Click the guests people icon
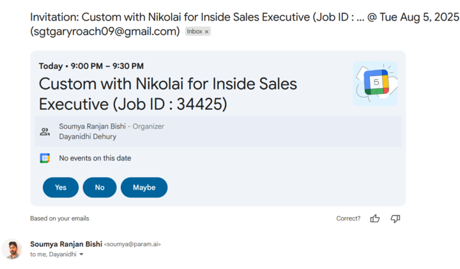460x269 pixels. pyautogui.click(x=45, y=132)
